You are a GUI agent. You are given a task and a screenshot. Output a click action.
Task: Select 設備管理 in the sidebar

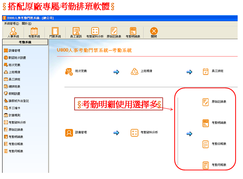(x=12, y=50)
